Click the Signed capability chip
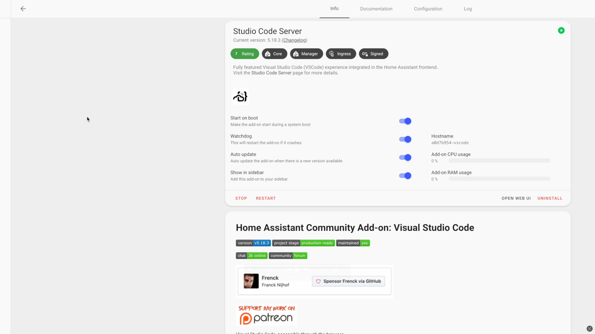 (373, 54)
